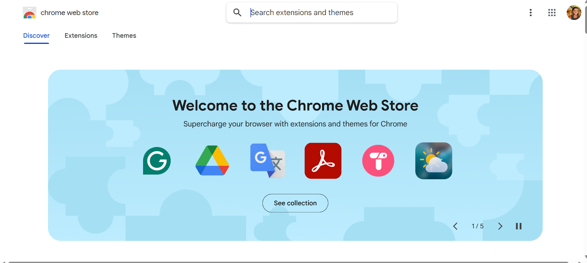Image resolution: width=587 pixels, height=263 pixels.
Task: Go to the next carousel slide
Action: [500, 226]
